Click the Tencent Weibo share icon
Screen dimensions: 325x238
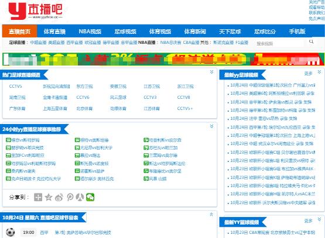pos(70,197)
